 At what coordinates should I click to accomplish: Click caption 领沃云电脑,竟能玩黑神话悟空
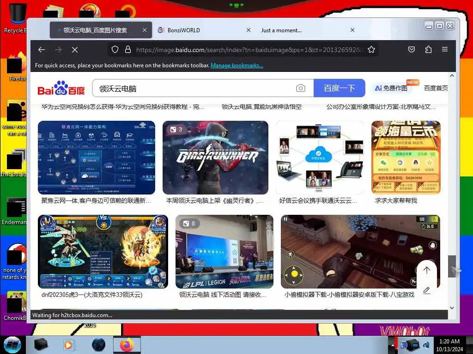pyautogui.click(x=261, y=107)
